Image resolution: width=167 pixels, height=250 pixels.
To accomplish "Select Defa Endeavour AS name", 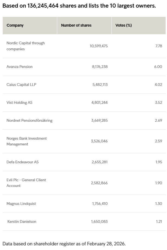I will click(x=23, y=162).
